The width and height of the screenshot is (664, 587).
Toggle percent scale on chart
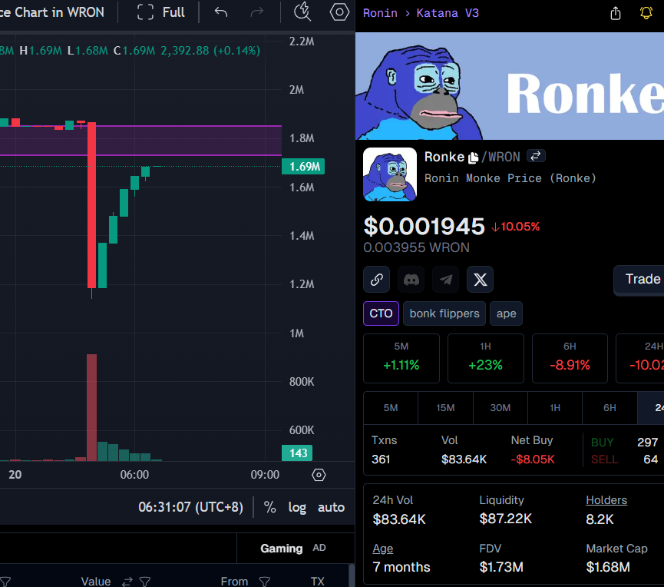269,507
